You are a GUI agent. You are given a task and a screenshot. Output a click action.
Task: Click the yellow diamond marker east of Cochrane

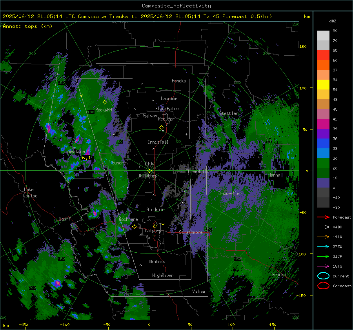pos(134,227)
